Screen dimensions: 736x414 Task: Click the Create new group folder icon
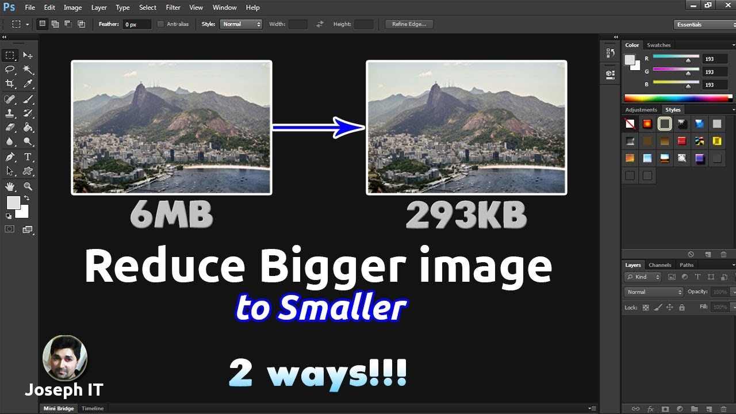click(x=694, y=409)
